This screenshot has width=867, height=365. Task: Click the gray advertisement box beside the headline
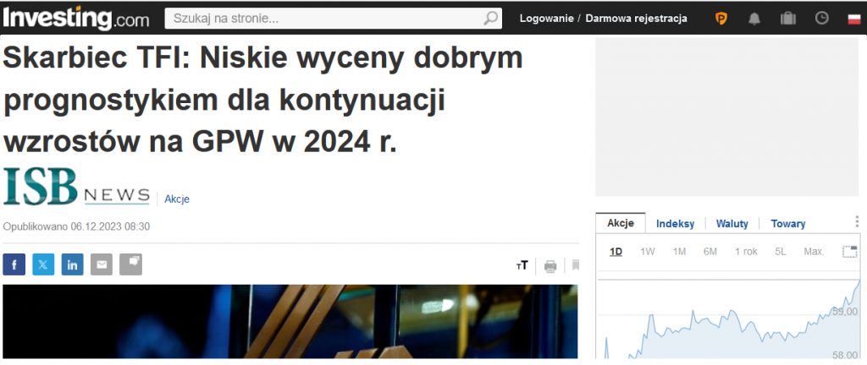(726, 117)
